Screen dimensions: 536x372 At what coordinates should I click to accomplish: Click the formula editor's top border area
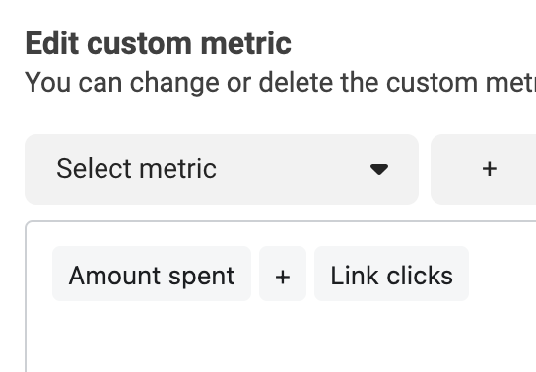click(x=280, y=222)
